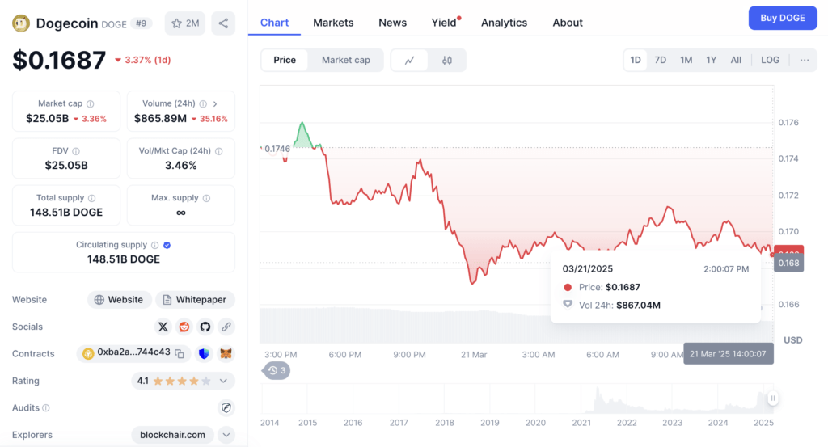
Task: Click the $865.89M volume value
Action: pyautogui.click(x=160, y=119)
